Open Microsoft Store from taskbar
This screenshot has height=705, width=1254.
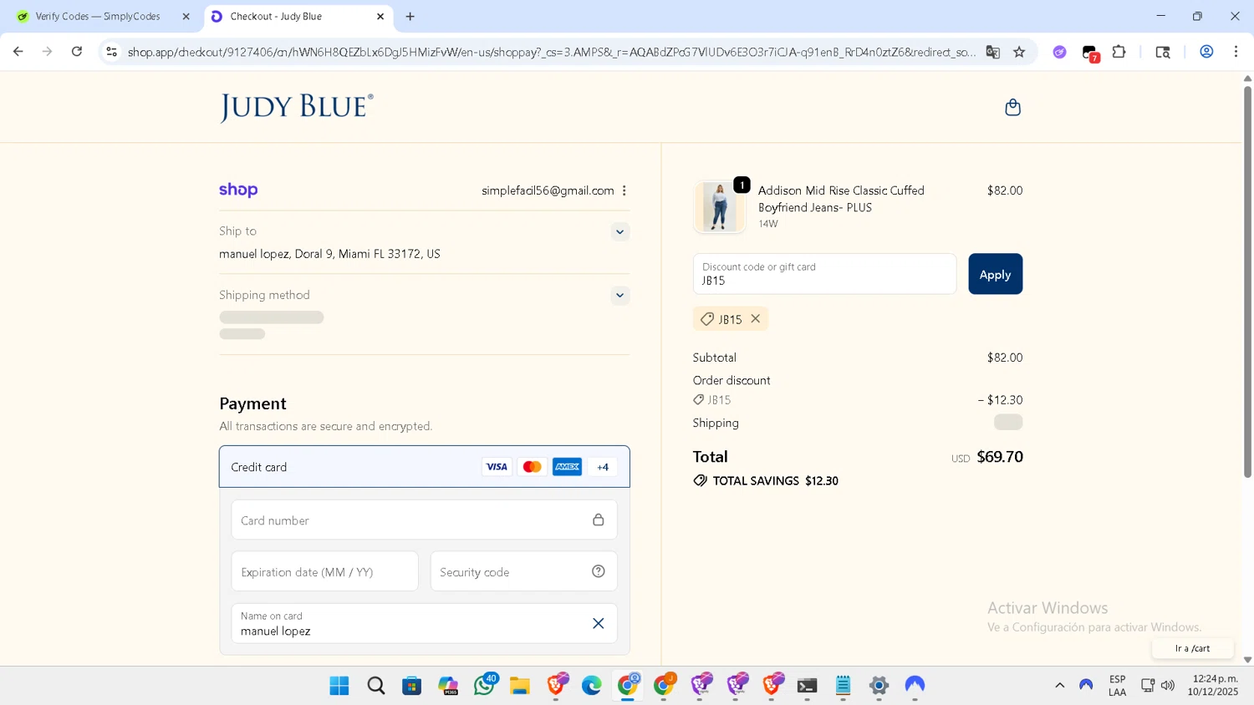(411, 686)
